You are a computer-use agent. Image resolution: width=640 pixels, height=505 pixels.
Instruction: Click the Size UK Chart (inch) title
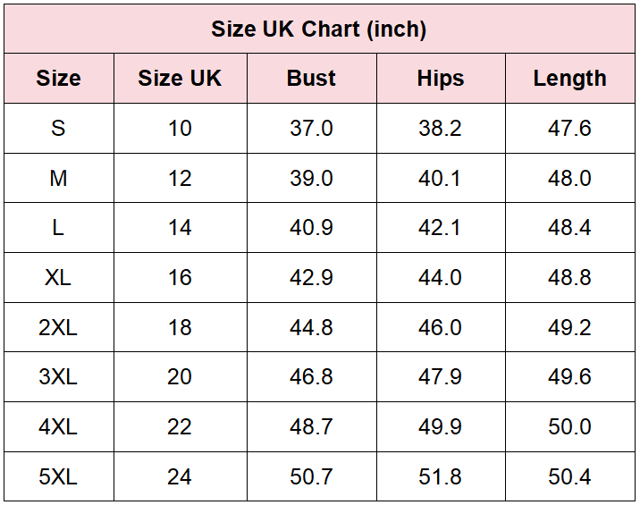319,29
